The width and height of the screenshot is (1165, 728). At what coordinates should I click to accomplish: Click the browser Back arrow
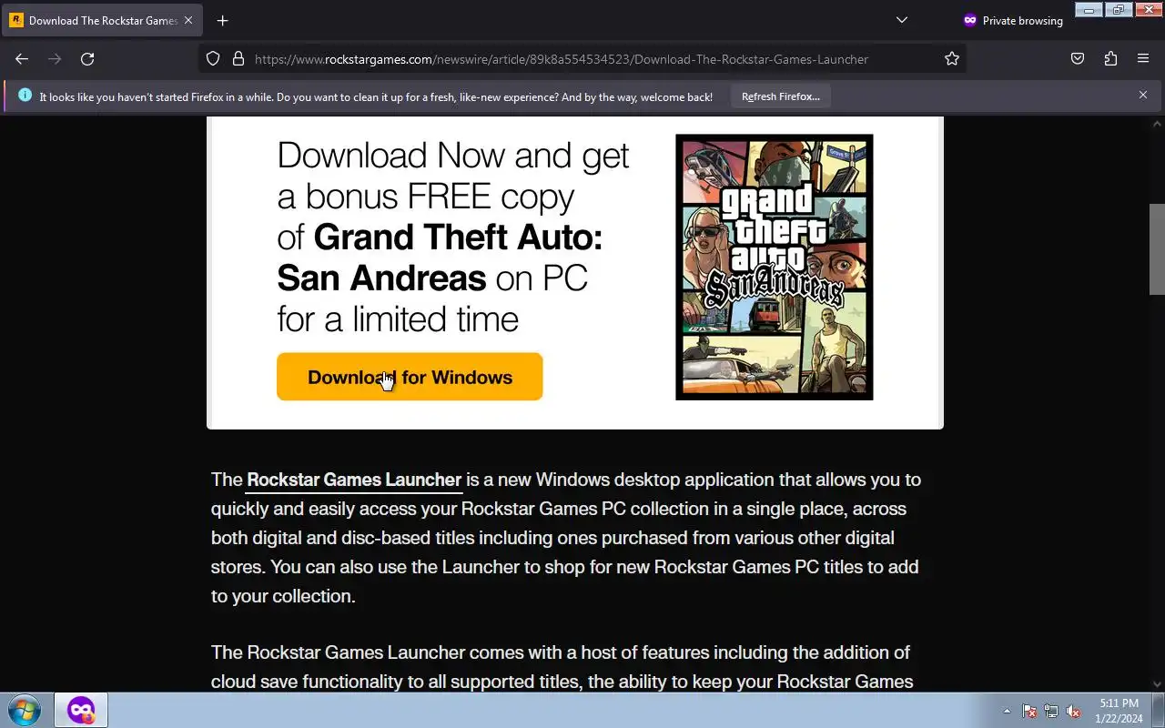(22, 59)
